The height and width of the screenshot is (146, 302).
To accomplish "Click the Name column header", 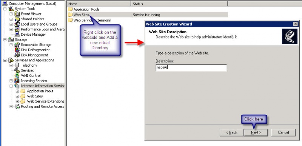I will pos(99,4).
